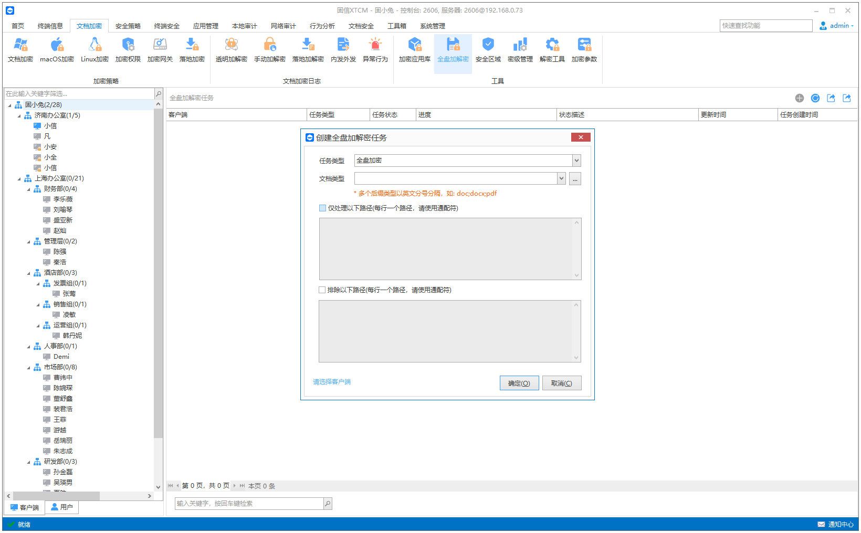Open the macOS加密 tool

[57, 50]
